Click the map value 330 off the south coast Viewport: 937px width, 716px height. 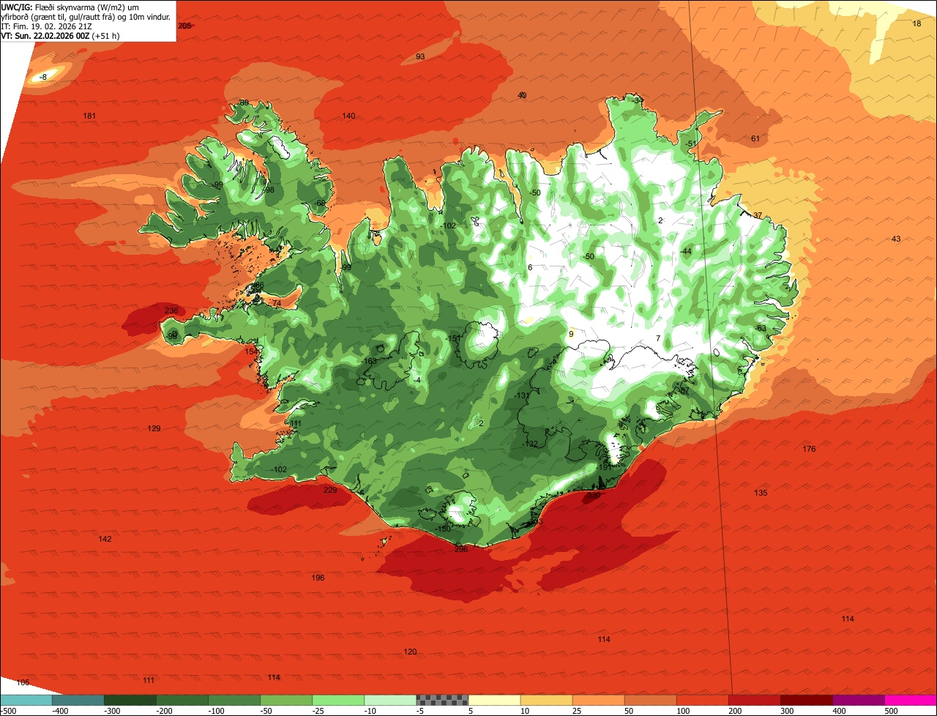[x=594, y=496]
